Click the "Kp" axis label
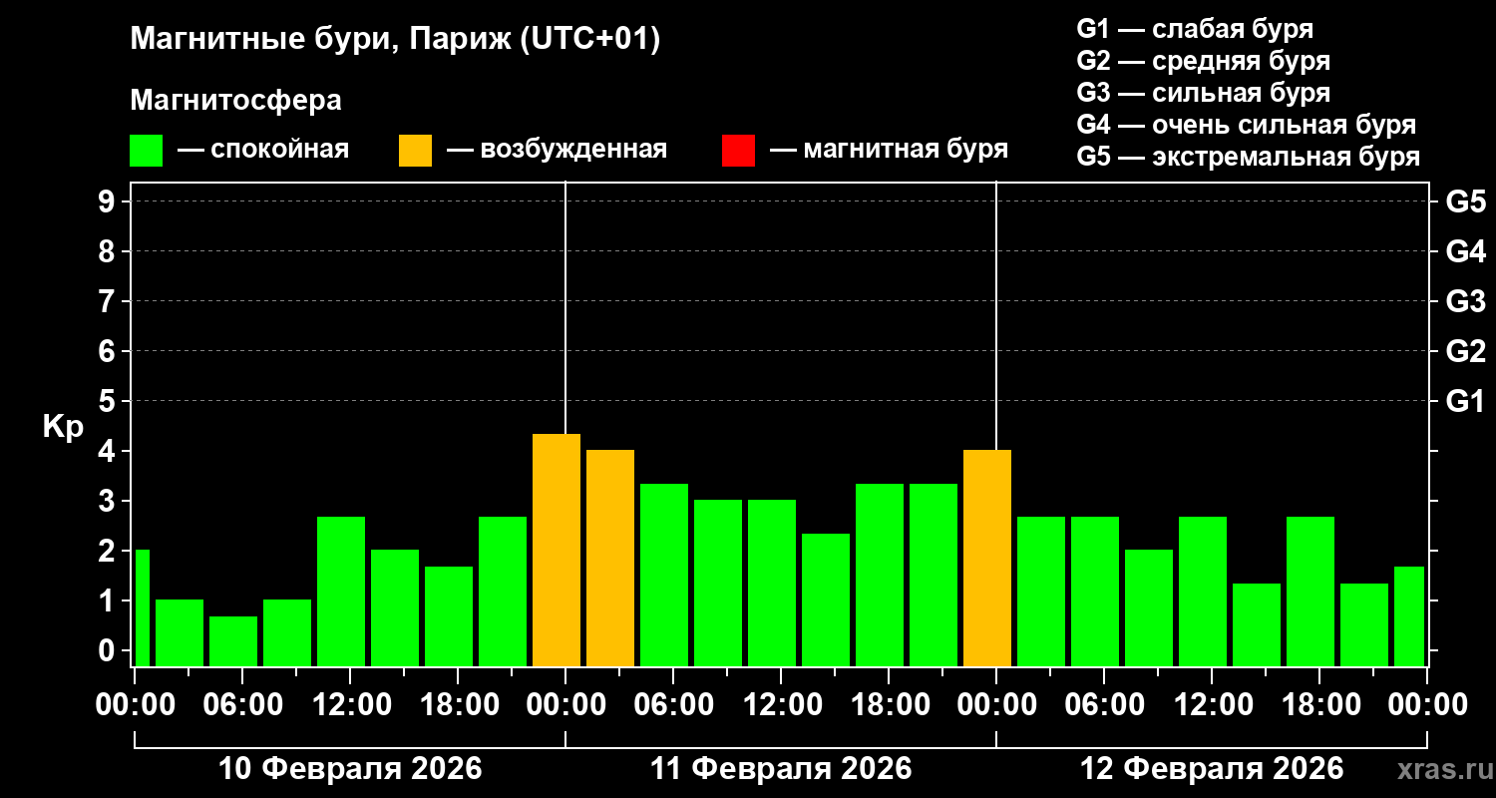This screenshot has height=798, width=1496. pos(64,428)
